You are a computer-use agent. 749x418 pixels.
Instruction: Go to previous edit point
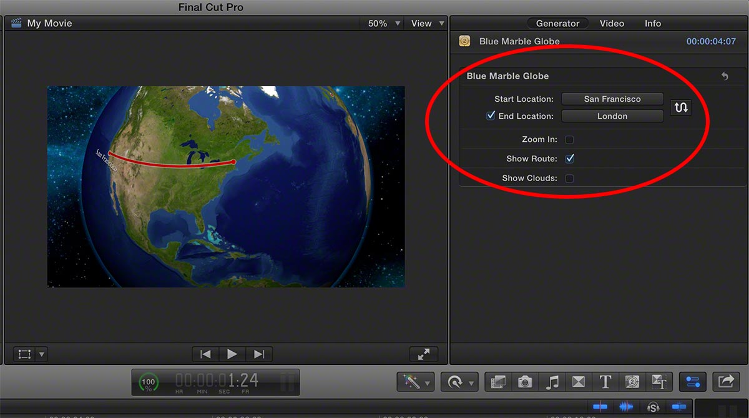coord(205,354)
